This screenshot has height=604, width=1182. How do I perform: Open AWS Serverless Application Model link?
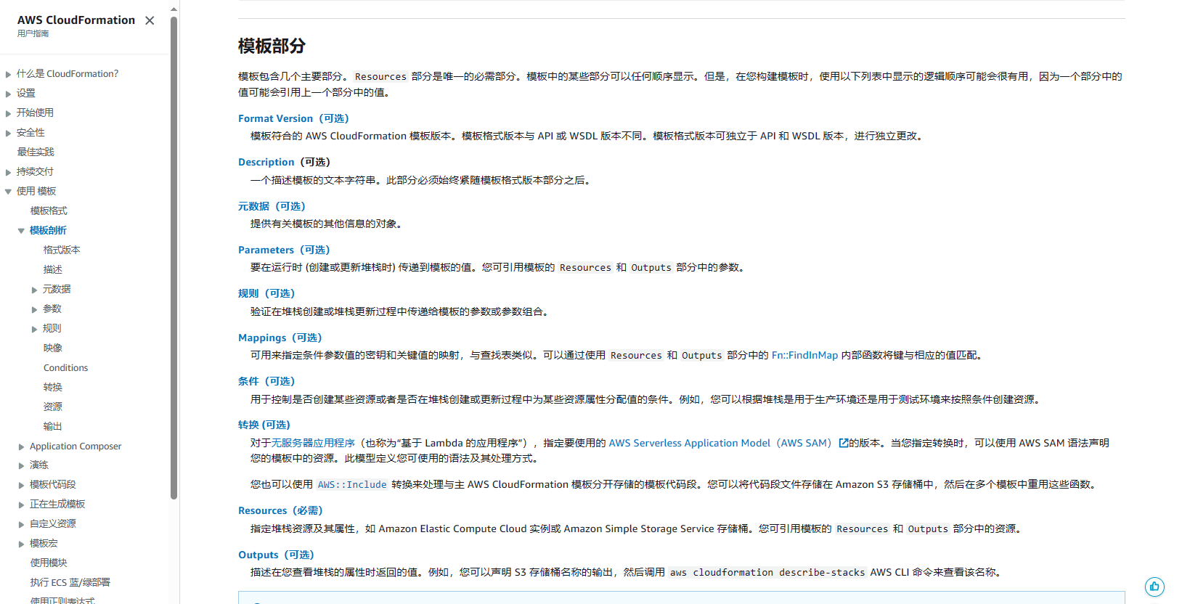[x=720, y=443]
